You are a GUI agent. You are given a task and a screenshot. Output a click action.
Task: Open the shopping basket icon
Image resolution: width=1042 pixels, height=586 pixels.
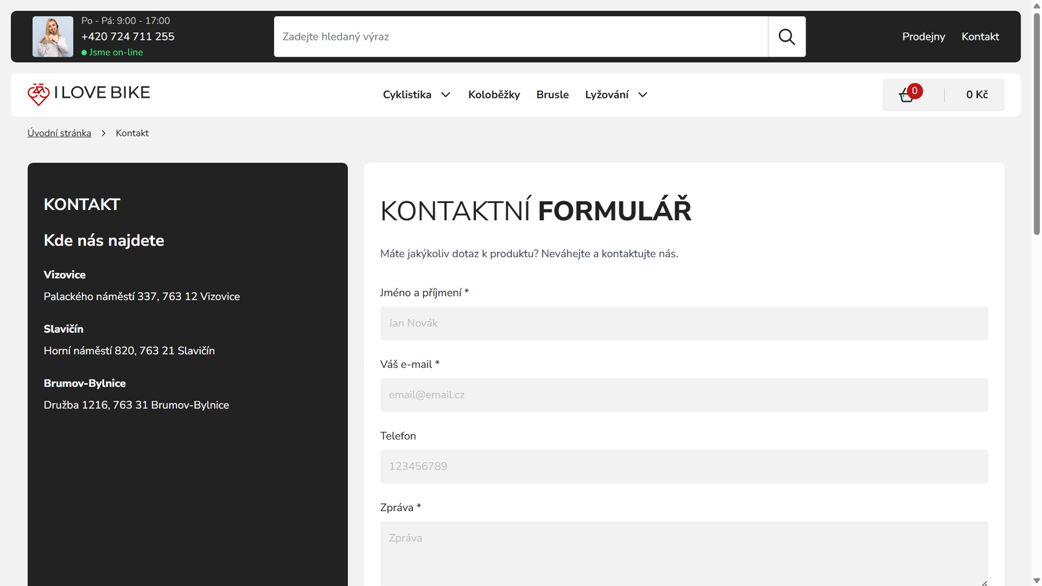907,95
